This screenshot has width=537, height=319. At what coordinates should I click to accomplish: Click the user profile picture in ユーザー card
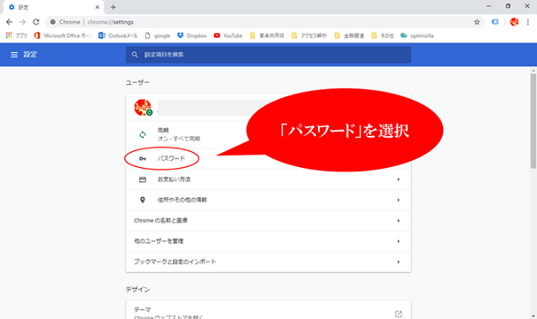(143, 107)
